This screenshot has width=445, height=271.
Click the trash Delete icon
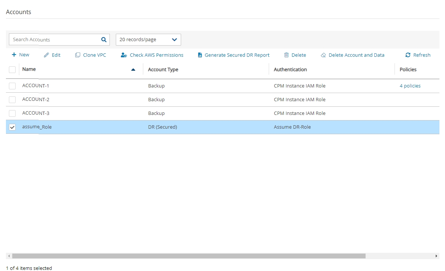point(286,55)
